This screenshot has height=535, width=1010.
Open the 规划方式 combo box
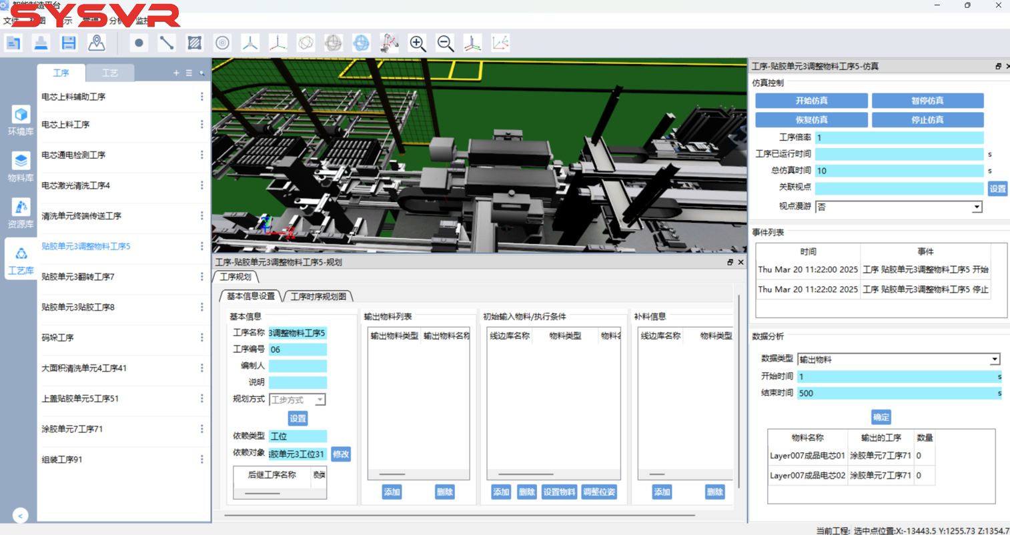[298, 400]
